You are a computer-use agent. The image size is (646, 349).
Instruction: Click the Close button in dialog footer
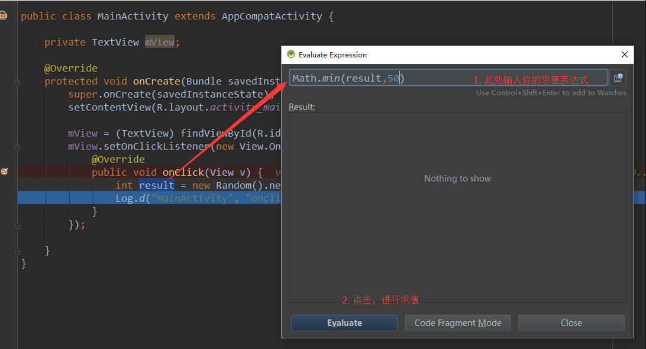(571, 323)
